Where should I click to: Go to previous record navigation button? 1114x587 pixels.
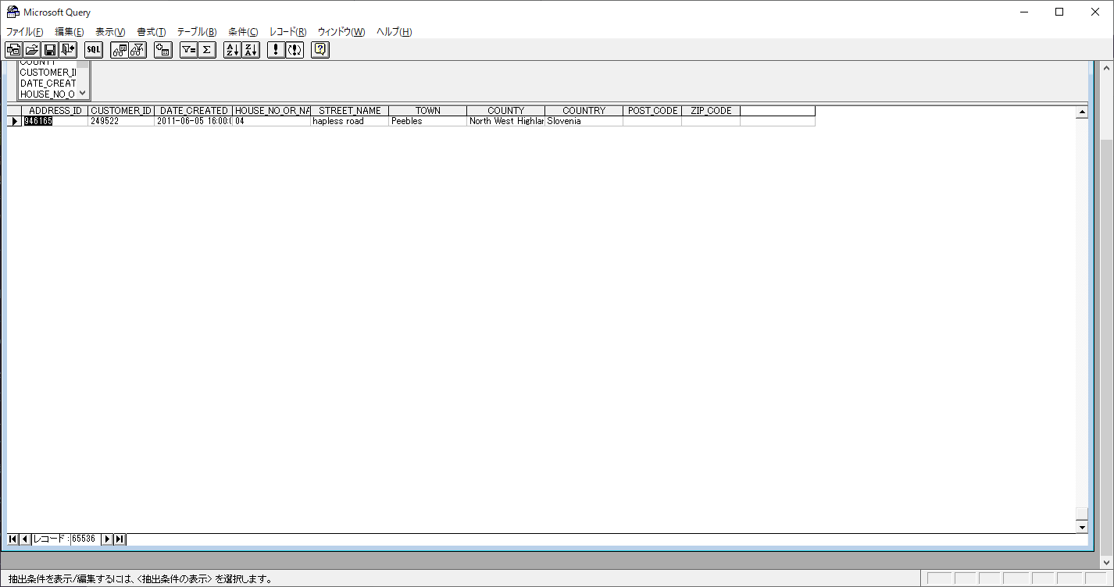pos(25,539)
